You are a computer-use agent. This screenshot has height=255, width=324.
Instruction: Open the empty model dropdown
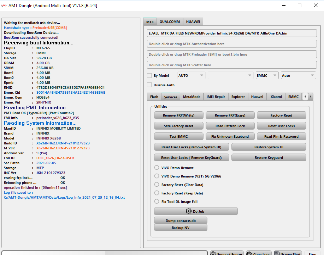point(230,76)
